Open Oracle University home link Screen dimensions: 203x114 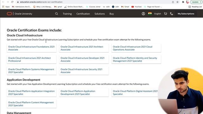tap(23, 14)
